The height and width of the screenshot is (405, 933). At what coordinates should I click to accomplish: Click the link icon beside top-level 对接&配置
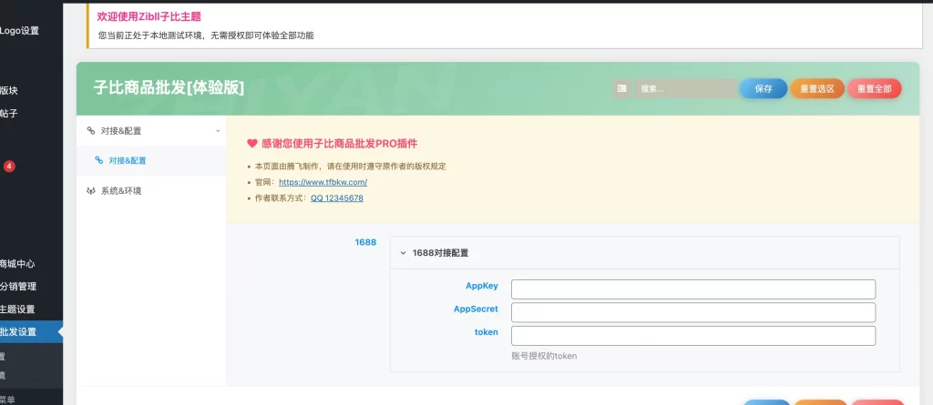pyautogui.click(x=91, y=130)
